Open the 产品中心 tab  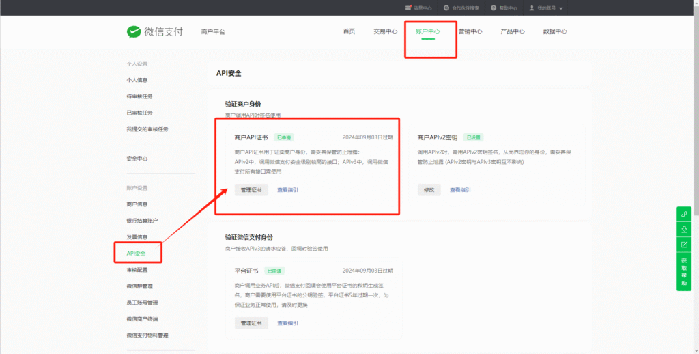513,31
